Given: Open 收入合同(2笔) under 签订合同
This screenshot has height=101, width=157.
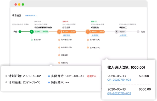Looking at the screenshot, I should (x=66, y=40).
